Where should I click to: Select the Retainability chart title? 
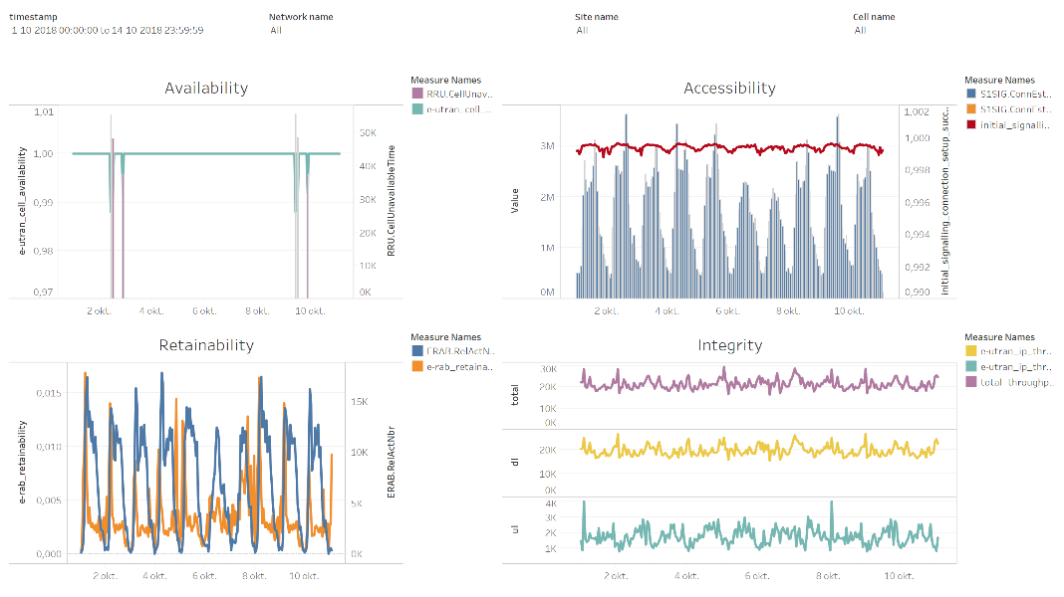point(206,345)
